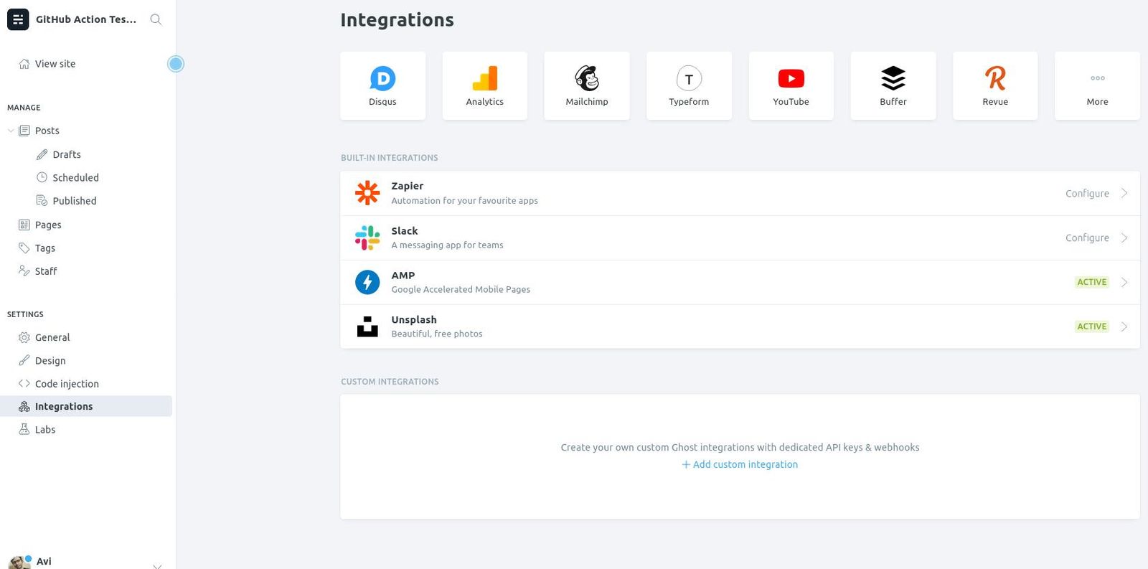Select the Buffer integration
The width and height of the screenshot is (1148, 569).
(893, 85)
